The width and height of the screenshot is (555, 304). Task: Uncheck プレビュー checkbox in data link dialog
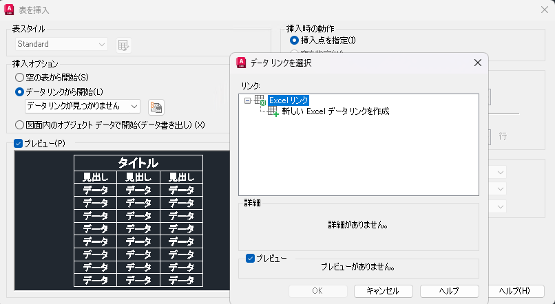click(x=251, y=258)
